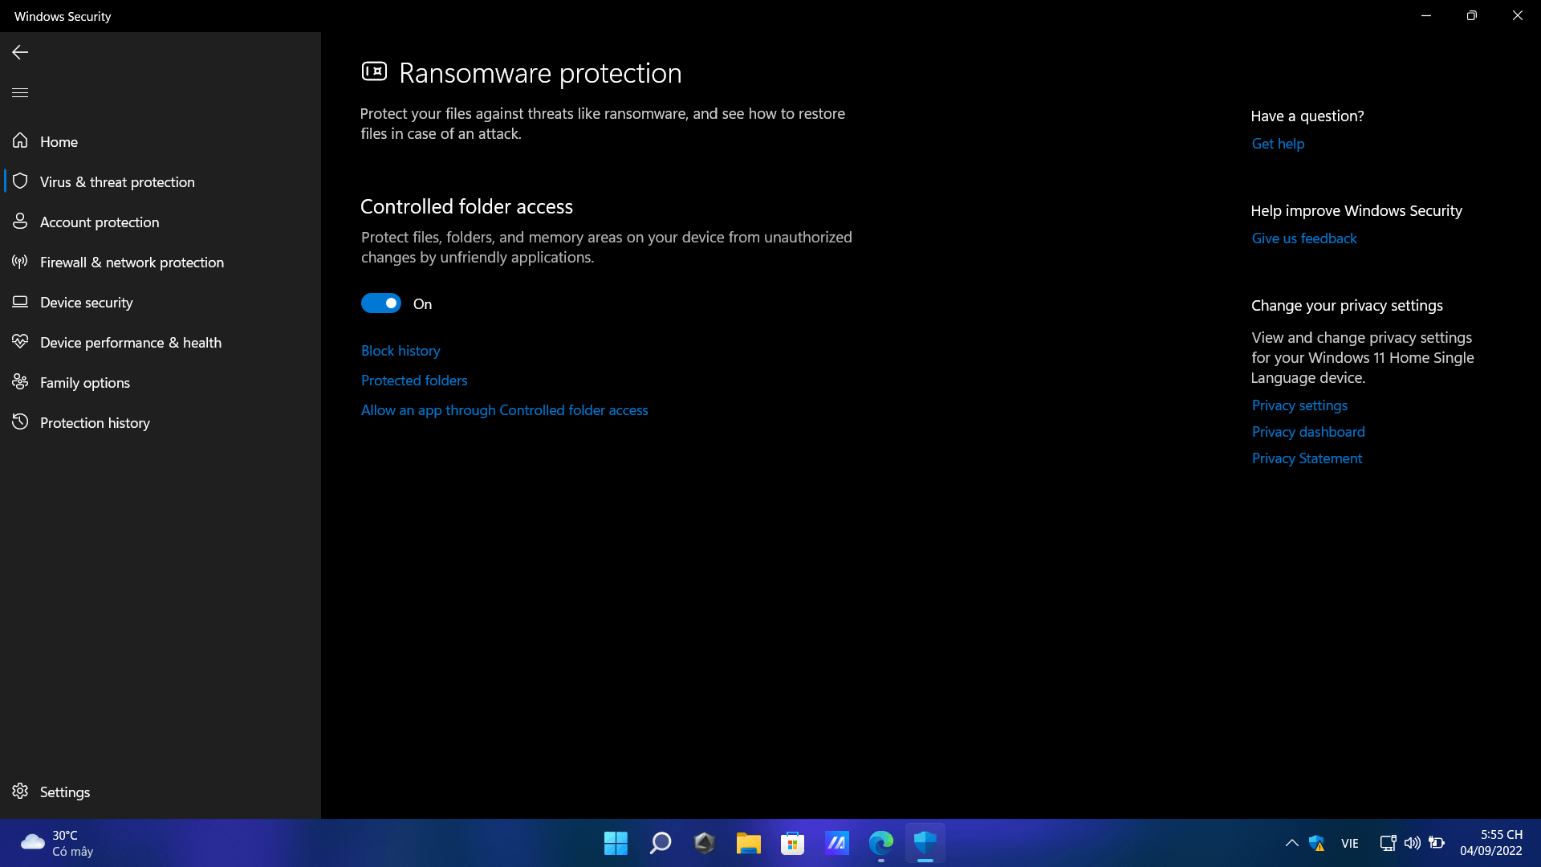Click Windows Security tray icon with warning
The height and width of the screenshot is (867, 1541).
1316,843
